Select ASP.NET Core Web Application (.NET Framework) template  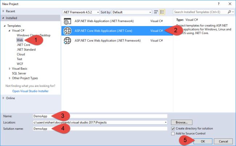pyautogui.click(x=117, y=41)
